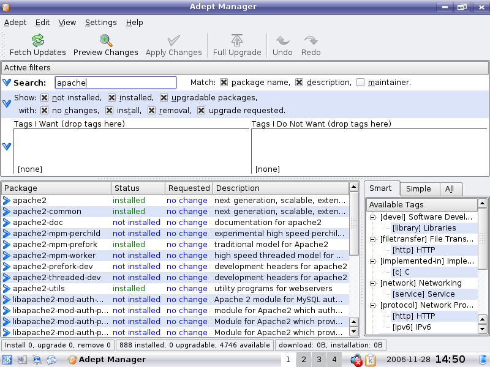The image size is (490, 367).
Task: Click the tags panel scroll-down arrow
Action: (482, 328)
